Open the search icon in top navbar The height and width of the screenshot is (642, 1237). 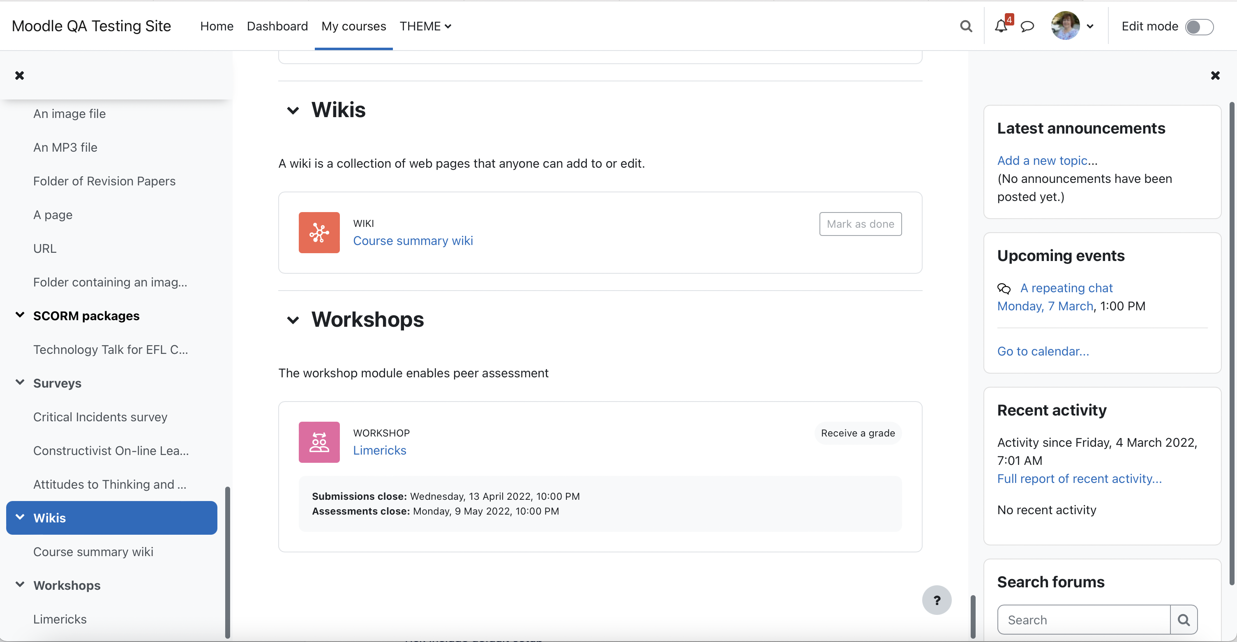click(966, 26)
